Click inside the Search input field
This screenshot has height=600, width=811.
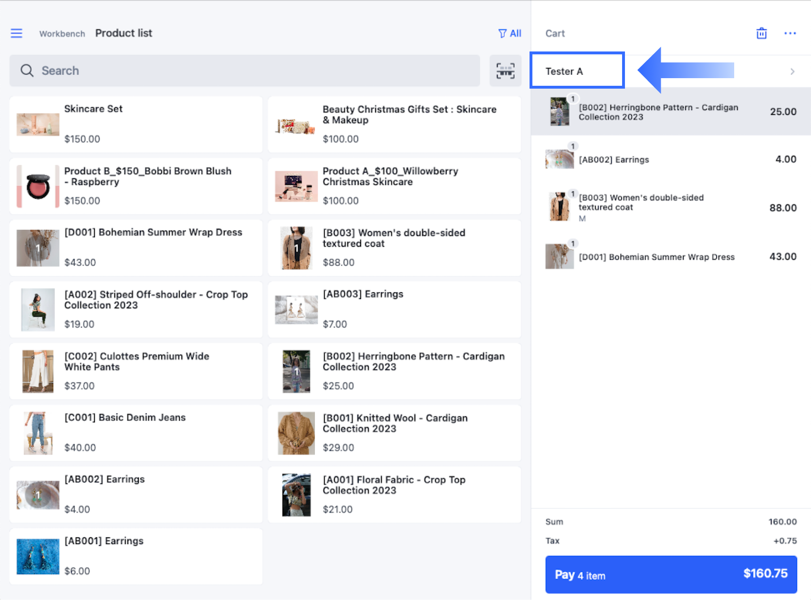(191, 71)
